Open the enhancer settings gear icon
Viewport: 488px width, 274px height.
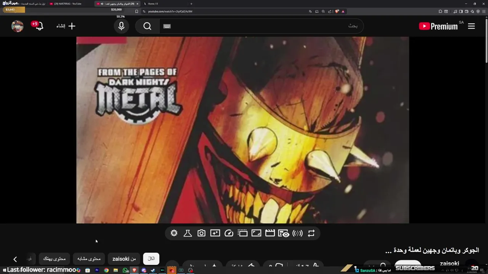click(174, 233)
